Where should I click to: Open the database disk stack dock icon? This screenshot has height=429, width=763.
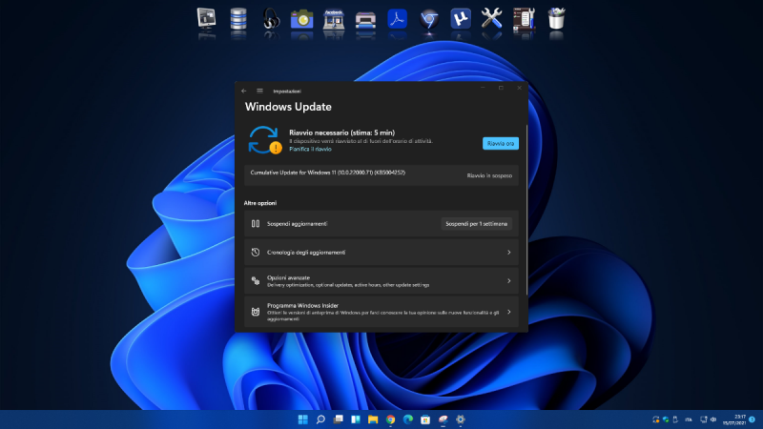[238, 19]
